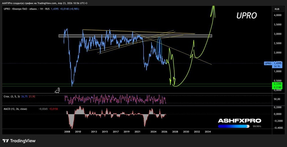Image resolution: width=287 pixels, height=147 pixels.
Task: Click the UPRO price label 1,4395
Action: pyautogui.click(x=278, y=63)
